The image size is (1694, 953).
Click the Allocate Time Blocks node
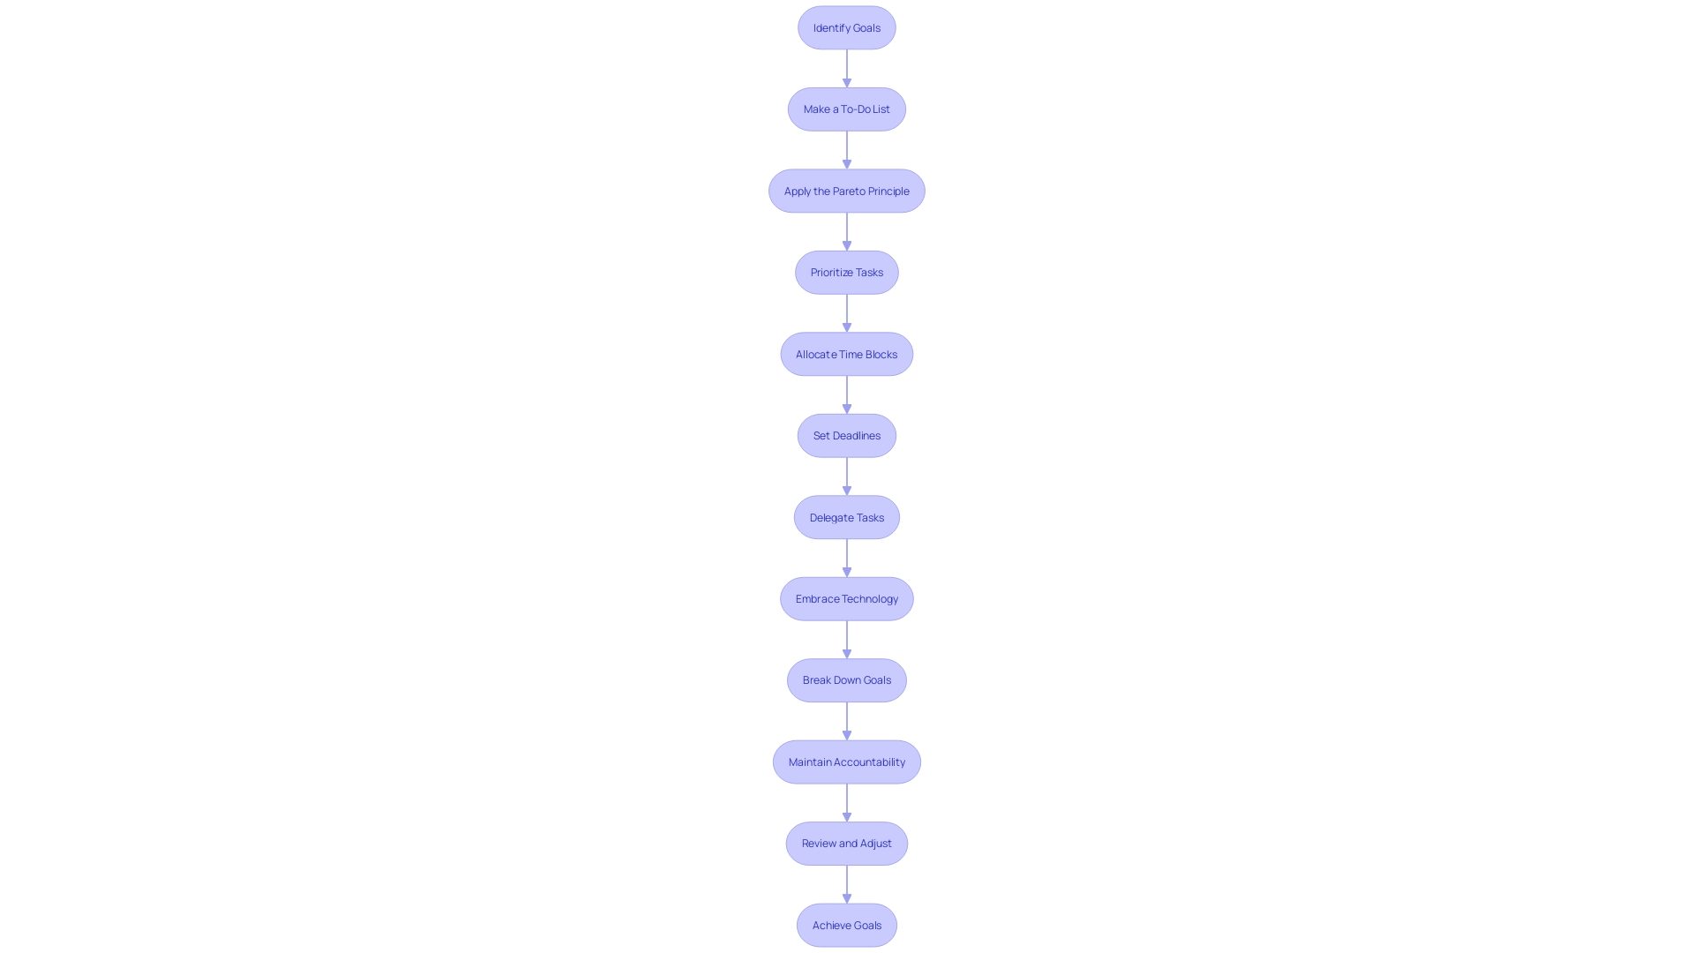pyautogui.click(x=846, y=353)
